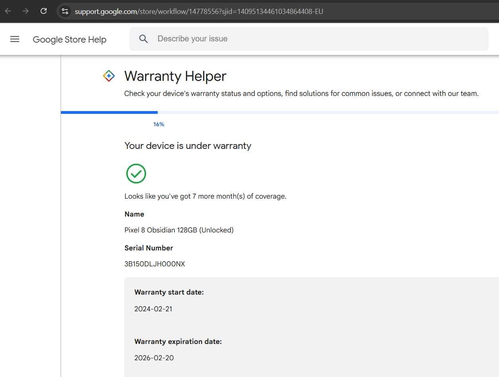Image resolution: width=499 pixels, height=377 pixels.
Task: Click the 'Warranty Helper' heading
Action: pyautogui.click(x=175, y=76)
